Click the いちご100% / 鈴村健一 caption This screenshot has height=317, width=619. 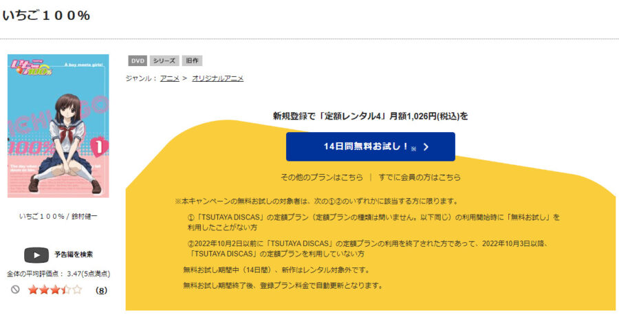58,217
